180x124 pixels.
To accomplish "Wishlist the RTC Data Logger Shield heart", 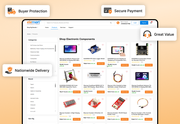I will (x=103, y=45).
